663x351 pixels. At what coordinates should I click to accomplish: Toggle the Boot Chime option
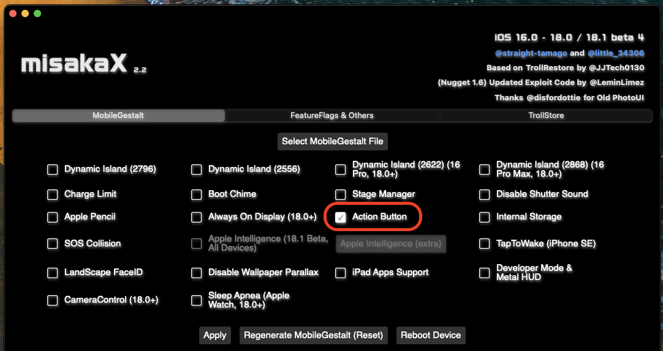(x=196, y=194)
